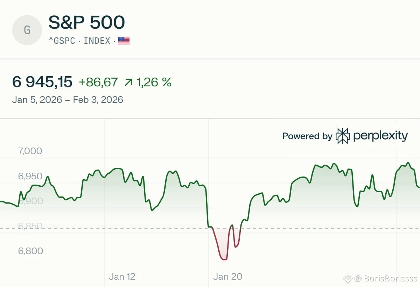Click the Powered by perplexity link

[345, 136]
